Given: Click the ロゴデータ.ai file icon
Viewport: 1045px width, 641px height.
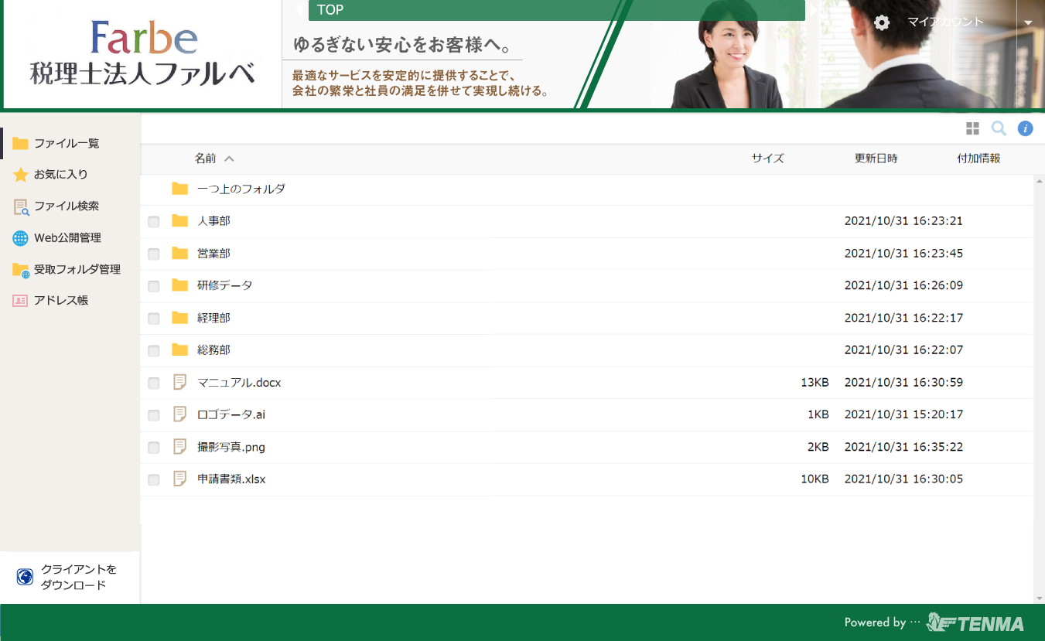Looking at the screenshot, I should pyautogui.click(x=180, y=414).
